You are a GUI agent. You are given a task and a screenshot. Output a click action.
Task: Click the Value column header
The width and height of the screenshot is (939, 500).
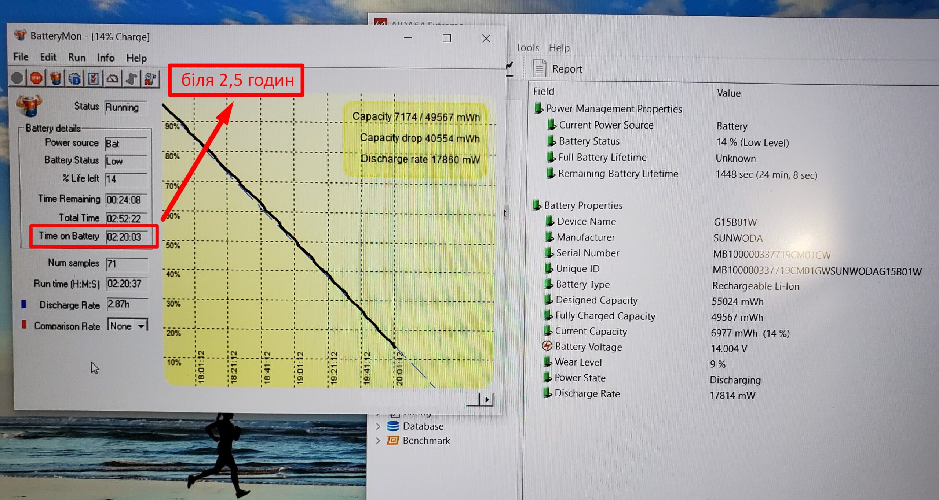click(x=728, y=93)
